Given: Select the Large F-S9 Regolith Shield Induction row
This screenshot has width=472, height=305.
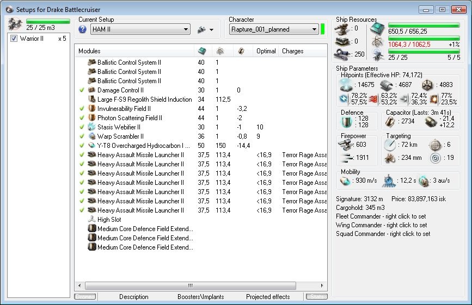Looking at the screenshot, I should click(x=201, y=99).
